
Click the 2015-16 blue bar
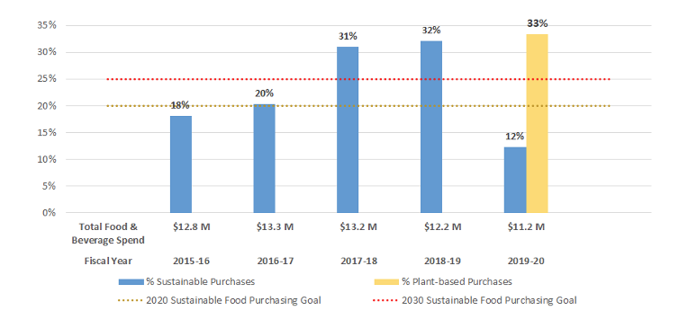click(x=181, y=164)
